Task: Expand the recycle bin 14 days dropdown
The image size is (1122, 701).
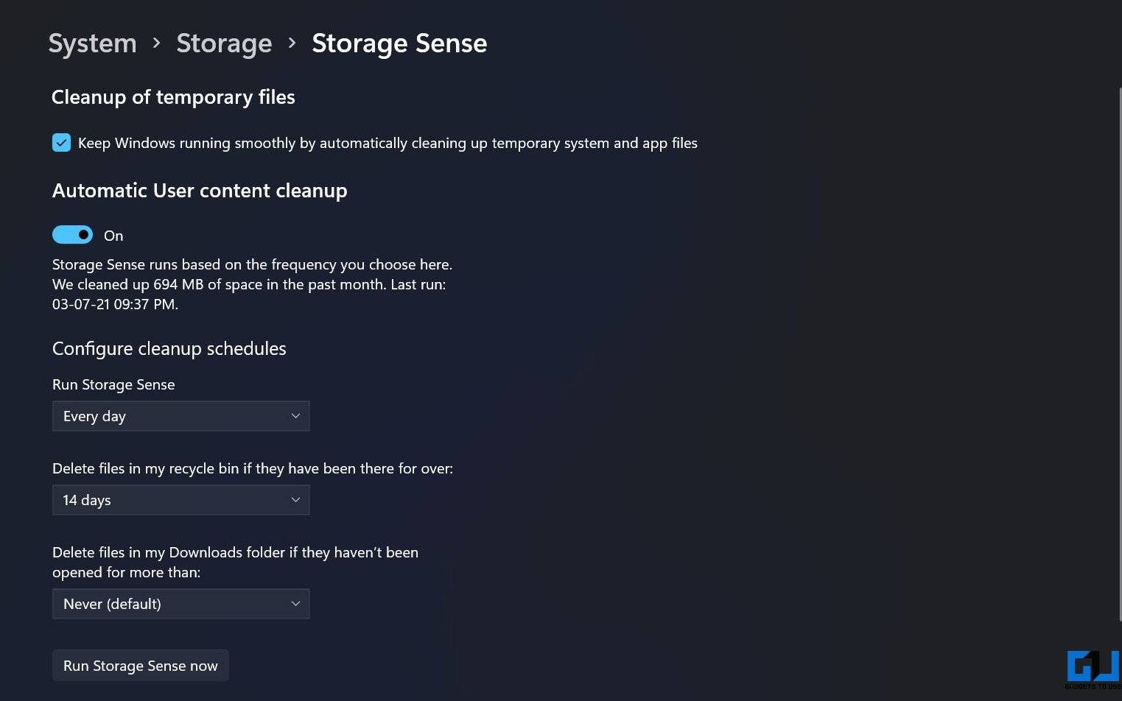Action: 180,500
